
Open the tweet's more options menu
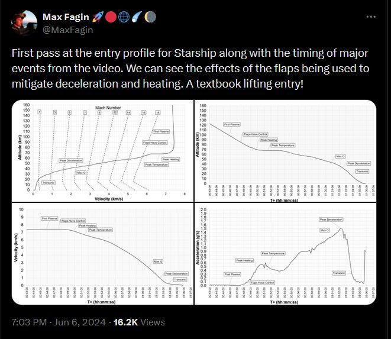click(x=371, y=17)
